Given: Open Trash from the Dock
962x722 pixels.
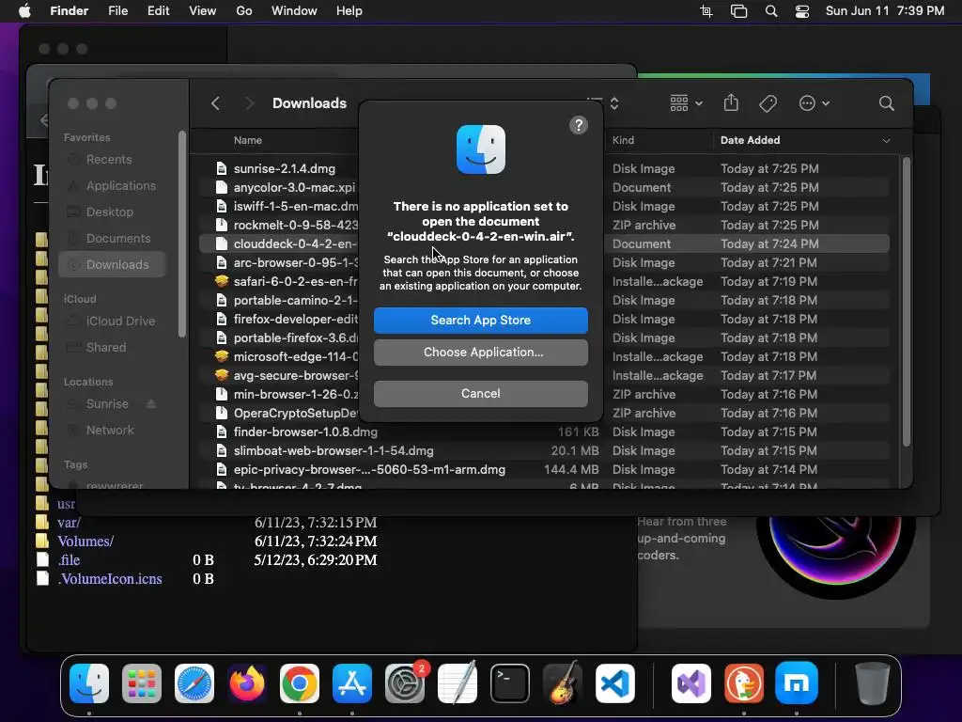Looking at the screenshot, I should pos(872,683).
